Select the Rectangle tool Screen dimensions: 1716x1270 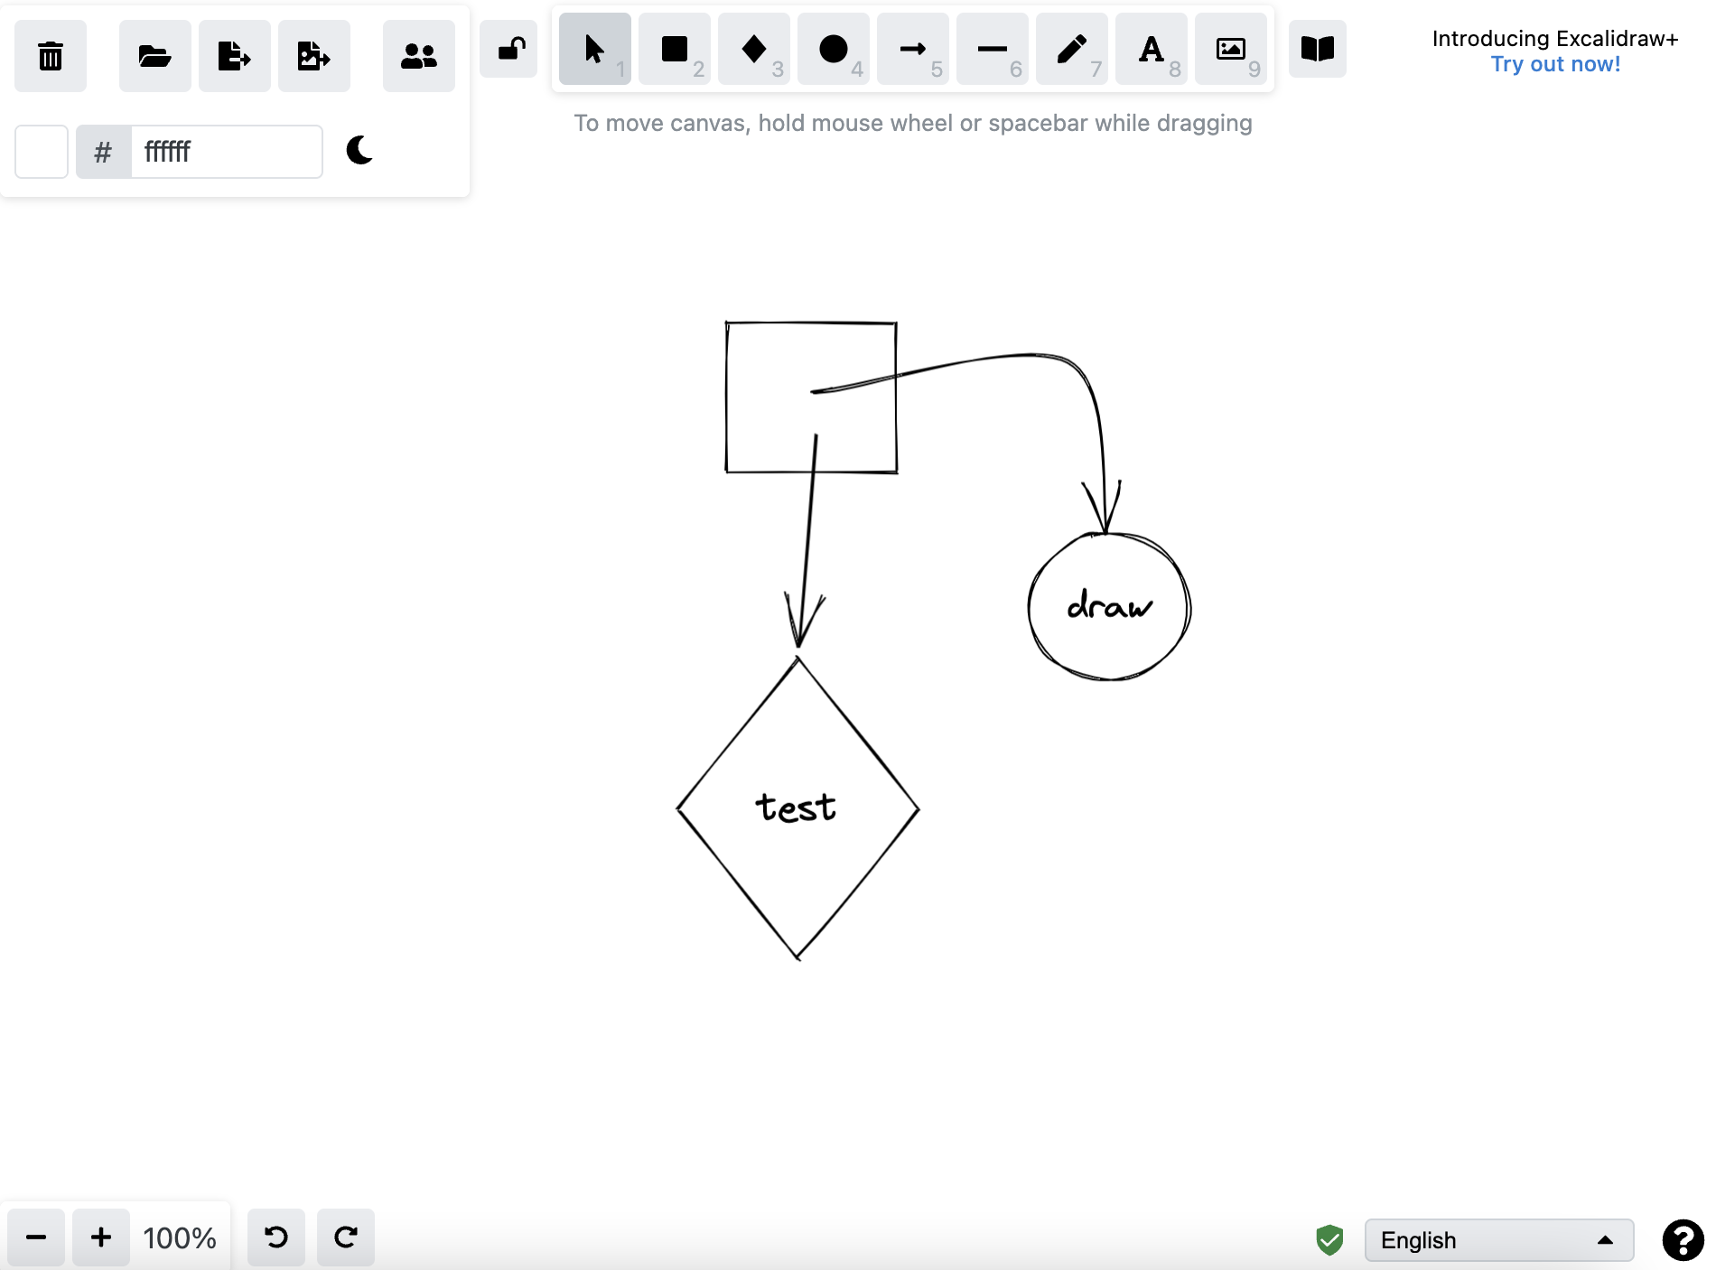(674, 50)
